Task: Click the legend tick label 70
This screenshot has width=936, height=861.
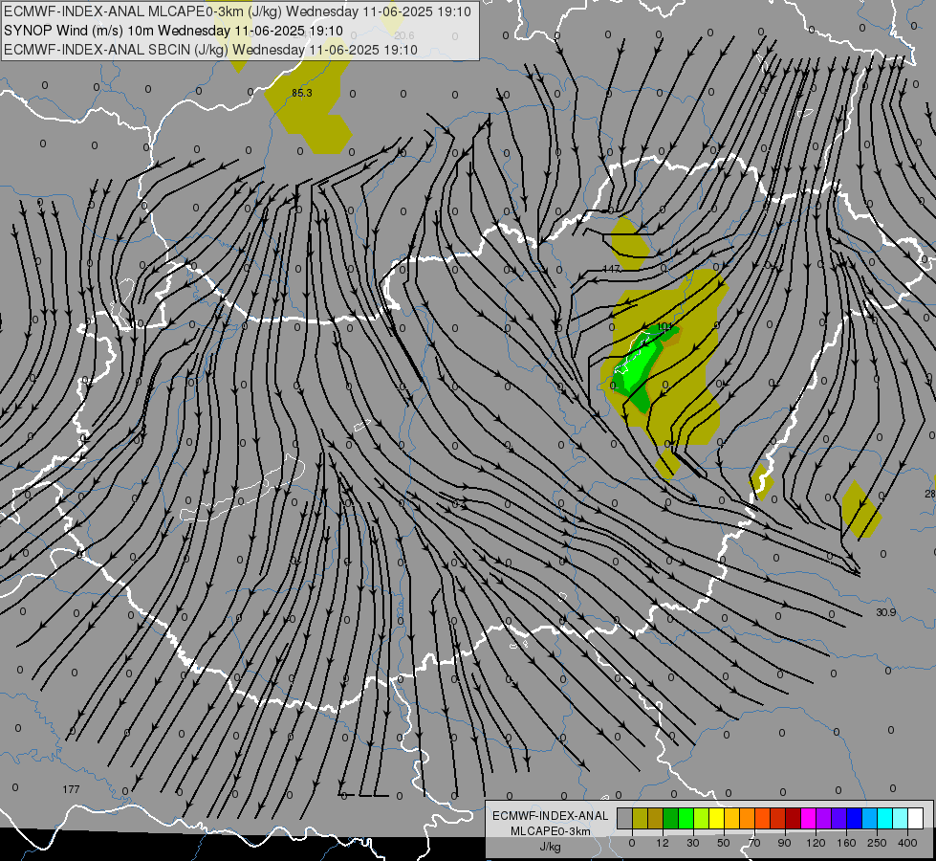Action: pyautogui.click(x=754, y=843)
